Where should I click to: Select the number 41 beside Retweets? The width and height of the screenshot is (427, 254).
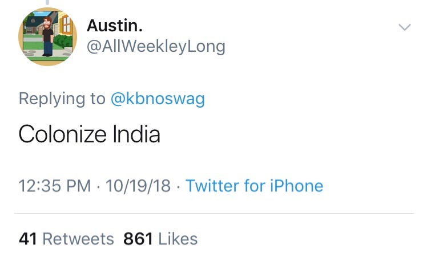[28, 239]
